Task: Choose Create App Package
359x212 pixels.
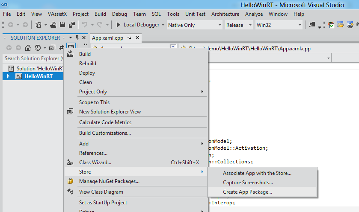Action: (262, 192)
